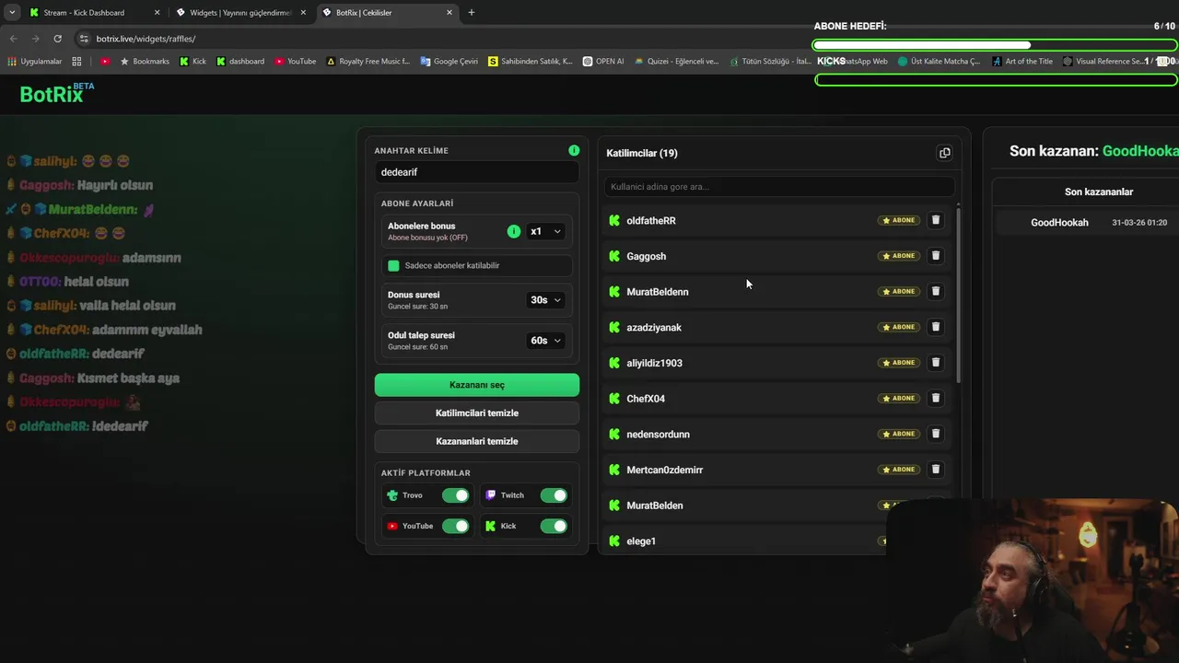Open Bookmarks folder in bookmarks bar
Image resolution: width=1179 pixels, height=663 pixels.
pyautogui.click(x=145, y=62)
